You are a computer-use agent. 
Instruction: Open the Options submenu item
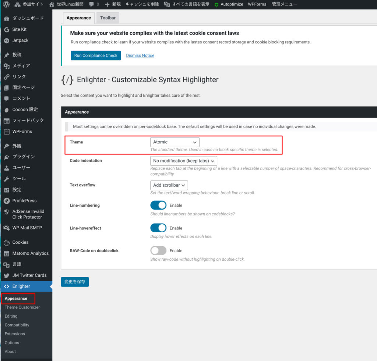(x=12, y=343)
